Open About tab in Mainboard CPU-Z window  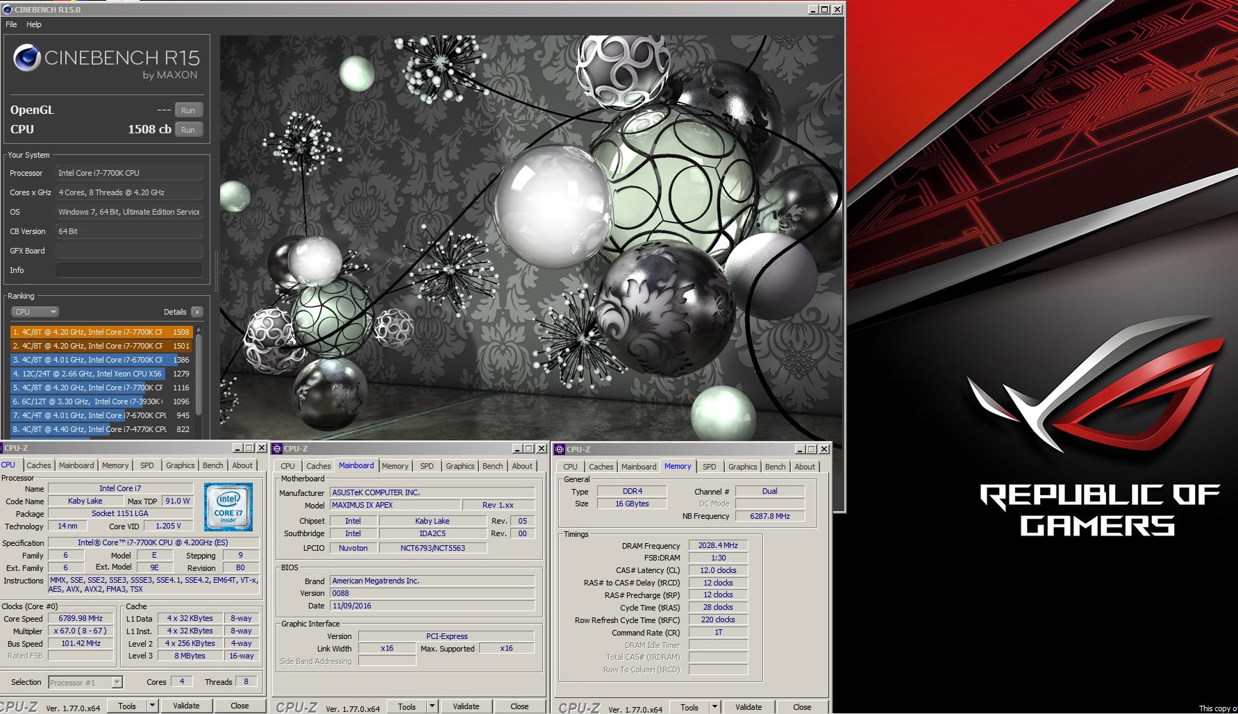522,466
